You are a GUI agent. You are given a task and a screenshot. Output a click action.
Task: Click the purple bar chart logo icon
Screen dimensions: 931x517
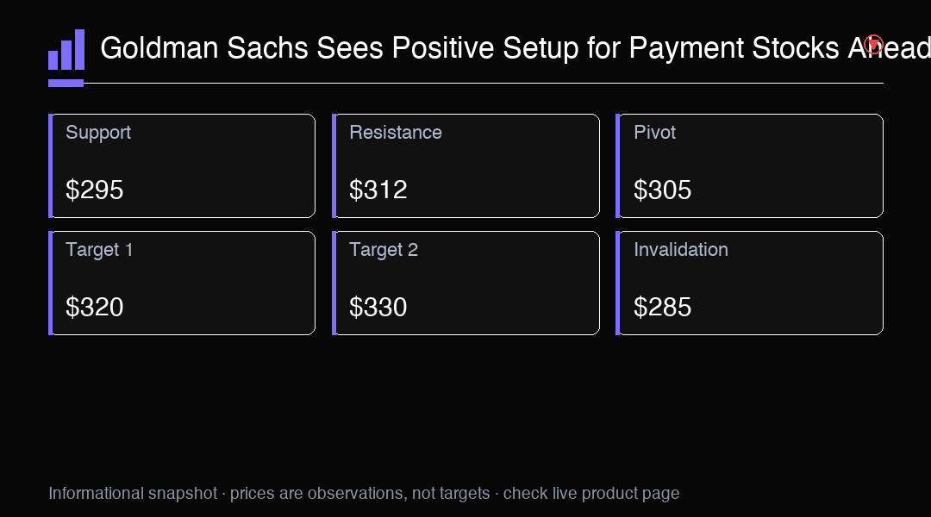point(66,50)
